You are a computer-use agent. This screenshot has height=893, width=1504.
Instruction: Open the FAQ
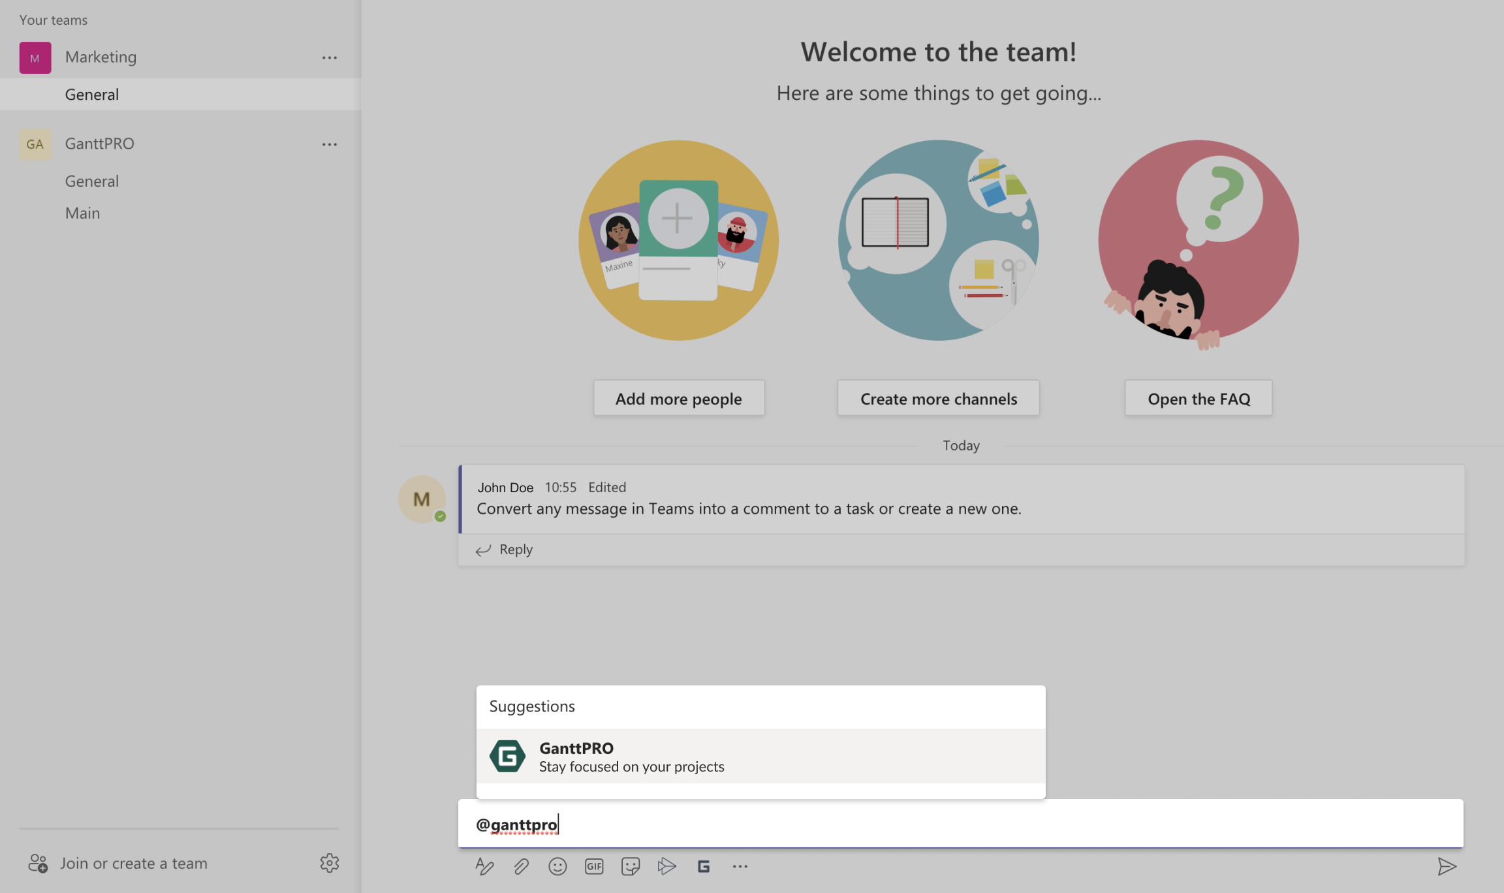pyautogui.click(x=1198, y=398)
